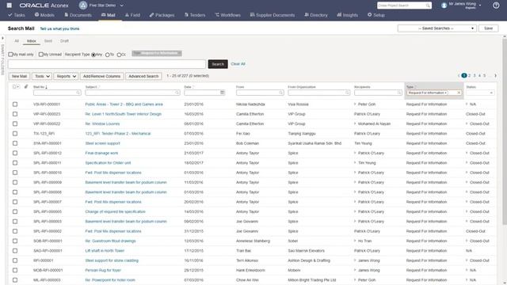Clear the Type filter with its X icon
Screen dimensions: 507x285
[459, 93]
